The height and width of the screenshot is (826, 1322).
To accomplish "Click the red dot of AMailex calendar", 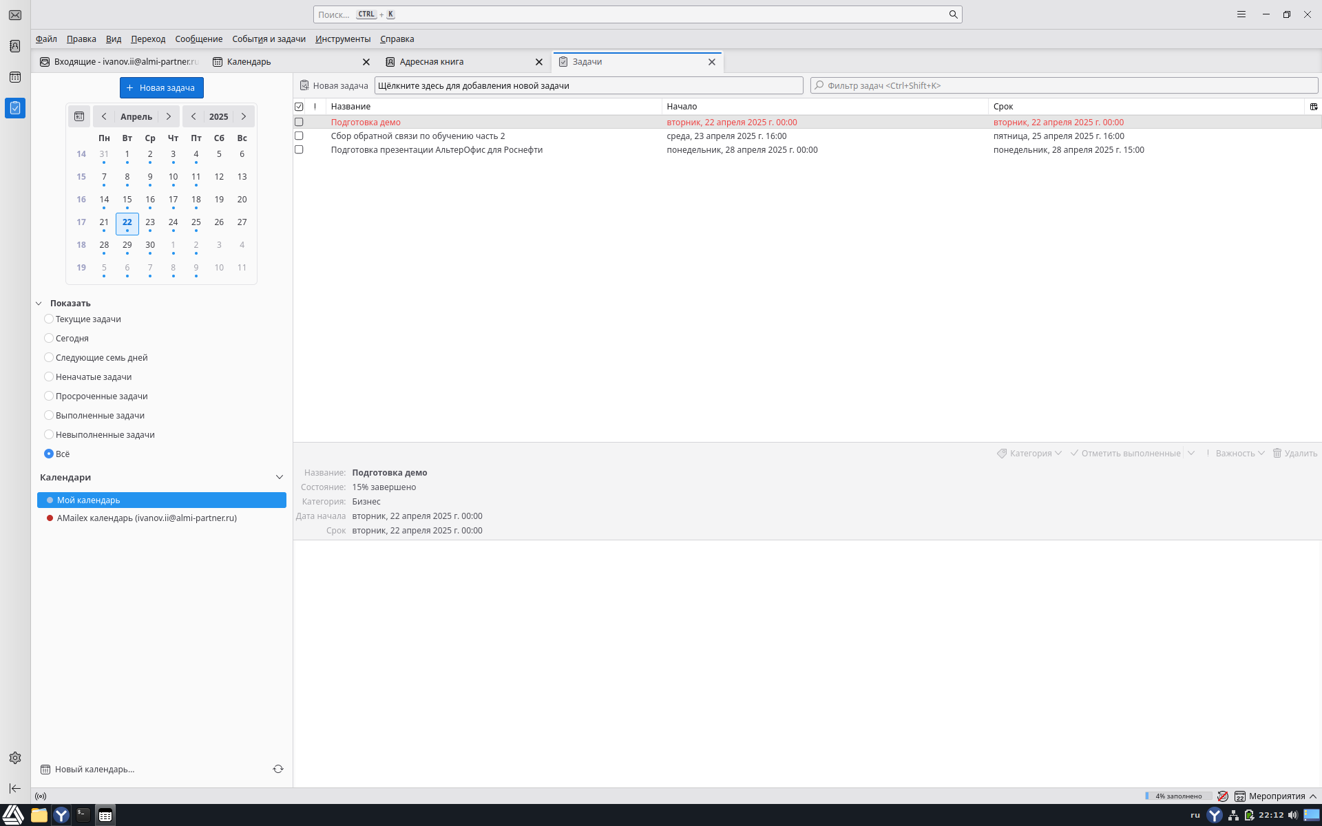I will [50, 518].
